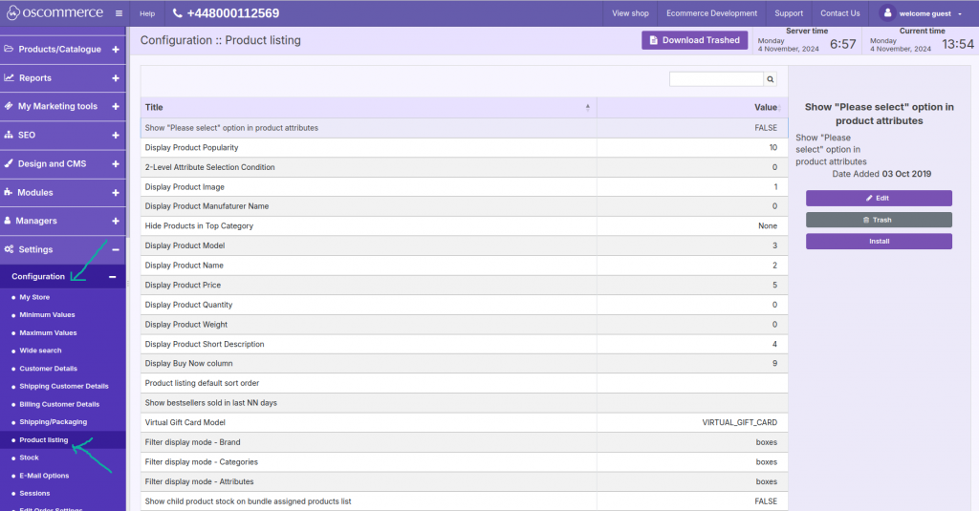Toggle the hamburger menu icon
The image size is (979, 511).
(x=119, y=13)
